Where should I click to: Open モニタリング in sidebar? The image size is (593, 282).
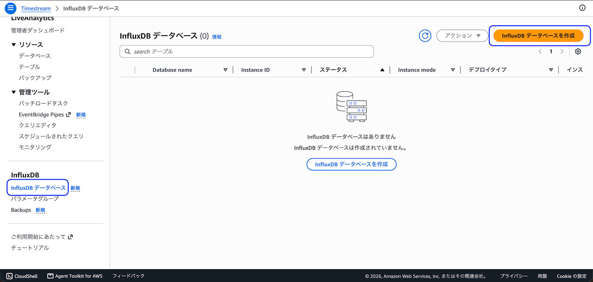click(x=35, y=147)
